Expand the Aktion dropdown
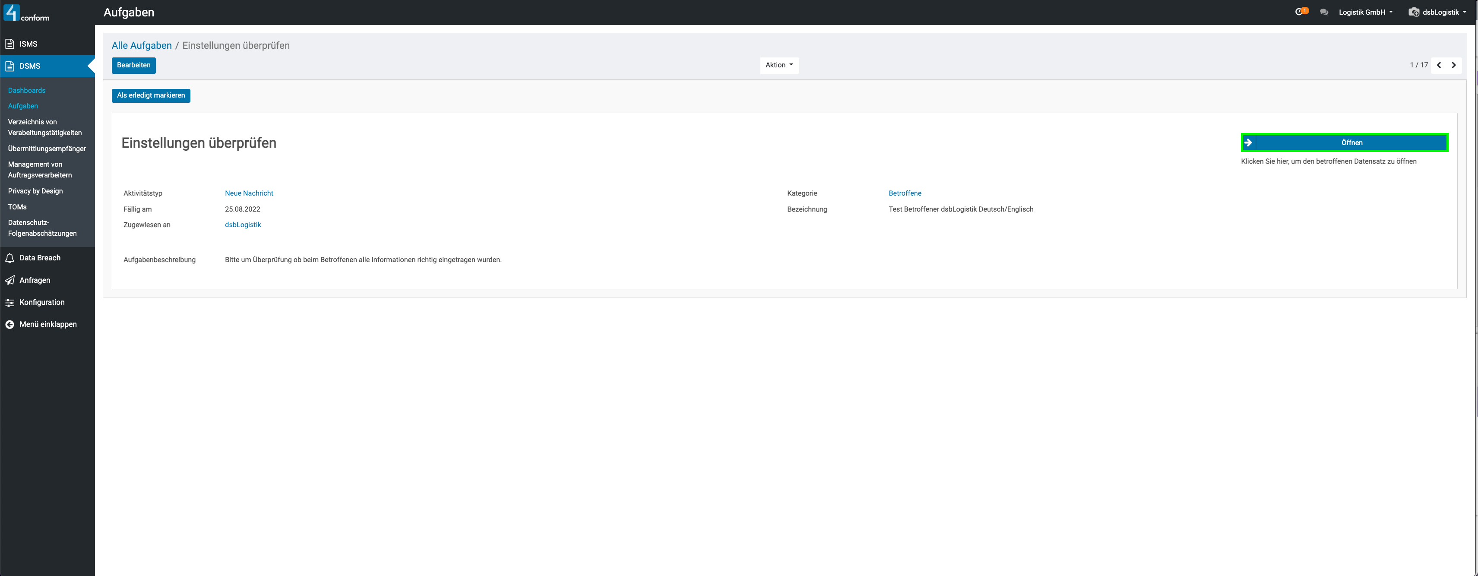The image size is (1478, 576). tap(779, 65)
